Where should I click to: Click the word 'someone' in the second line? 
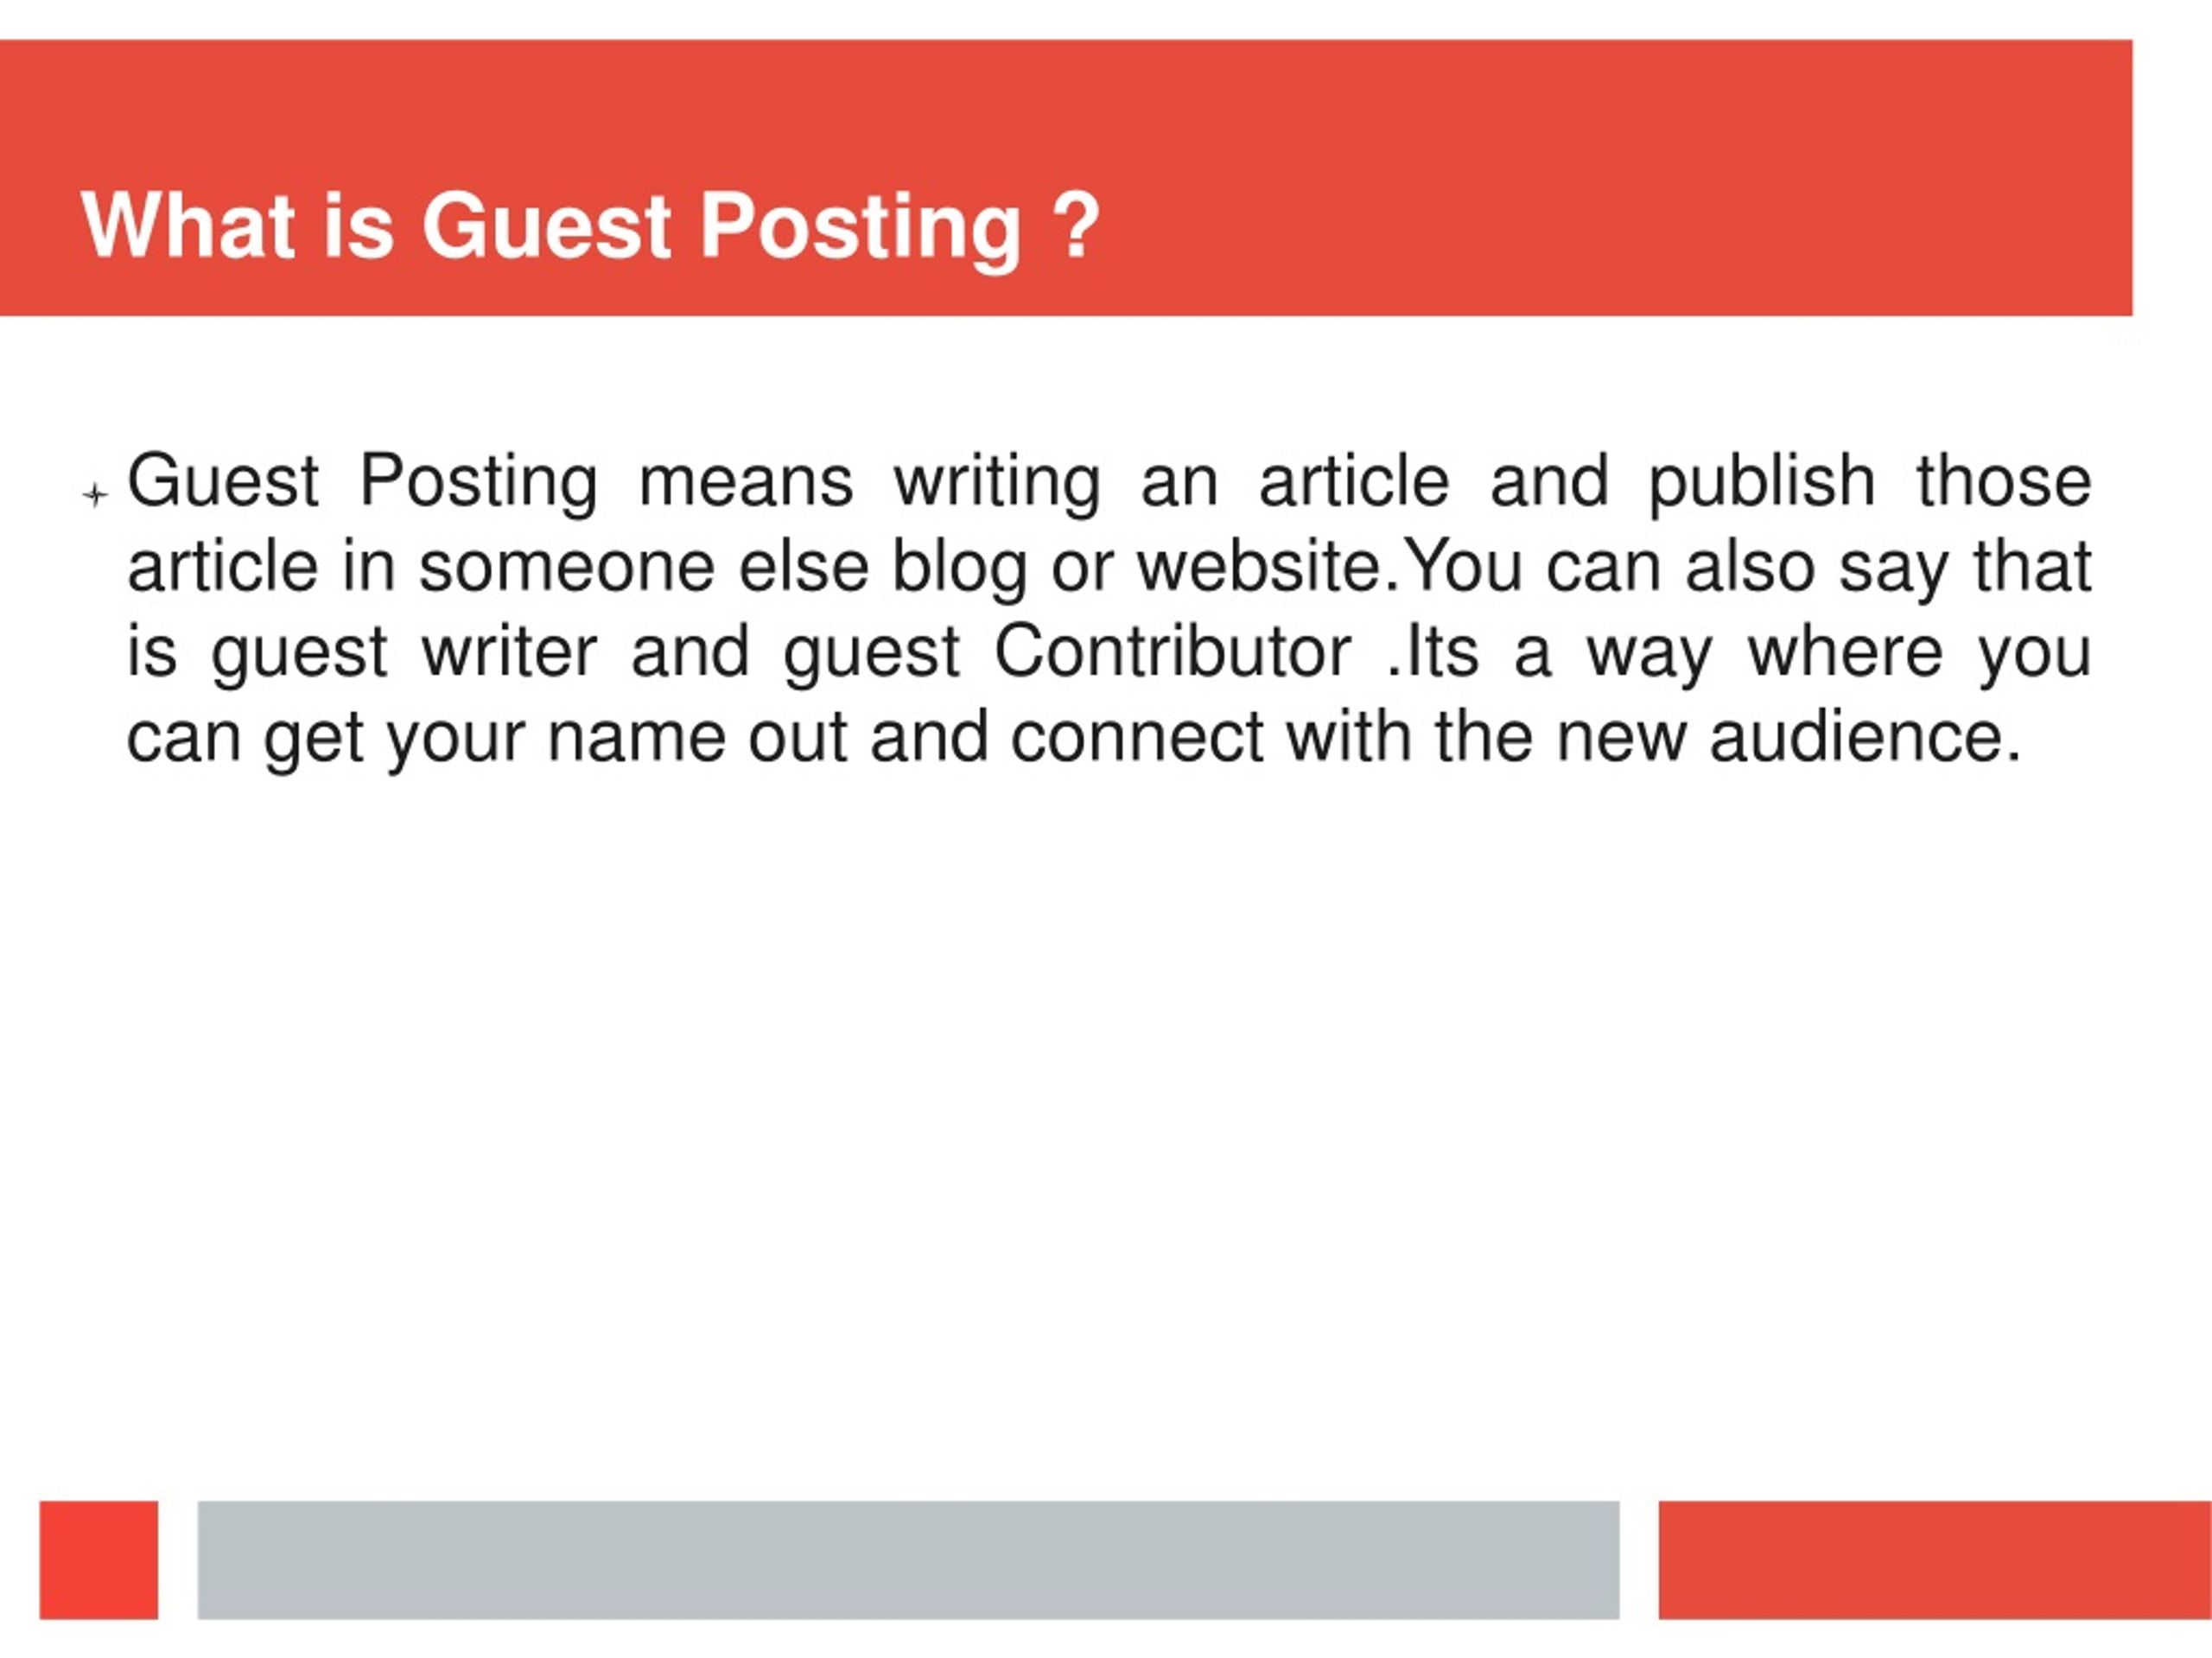pos(566,567)
